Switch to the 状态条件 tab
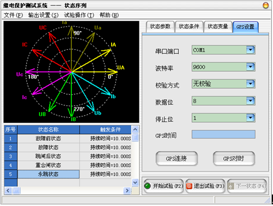This screenshot has height=206, width=273. 189,27
